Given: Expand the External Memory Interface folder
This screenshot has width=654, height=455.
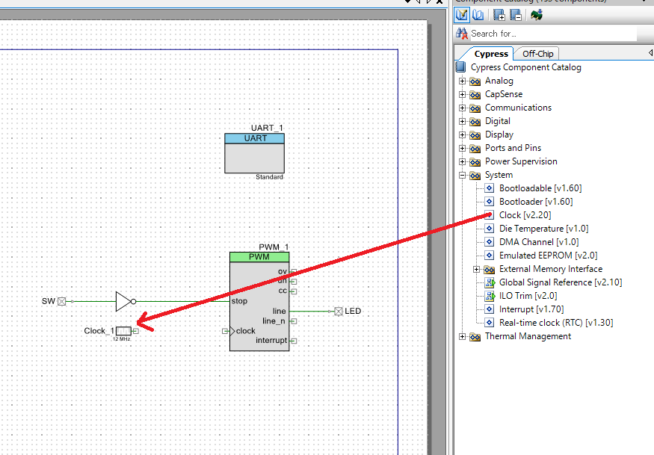Looking at the screenshot, I should click(x=476, y=270).
